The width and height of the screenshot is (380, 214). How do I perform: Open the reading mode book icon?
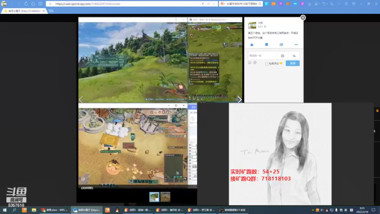40,4
